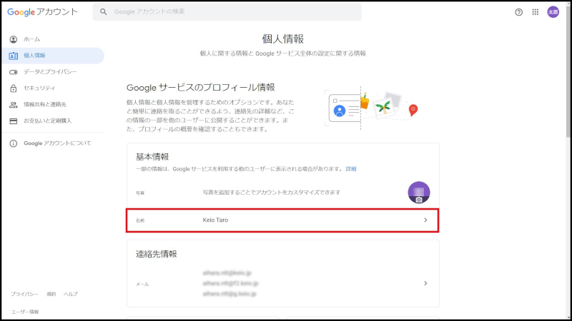The height and width of the screenshot is (321, 572).
Task: Click the profile photo with camera badge
Action: (418, 193)
